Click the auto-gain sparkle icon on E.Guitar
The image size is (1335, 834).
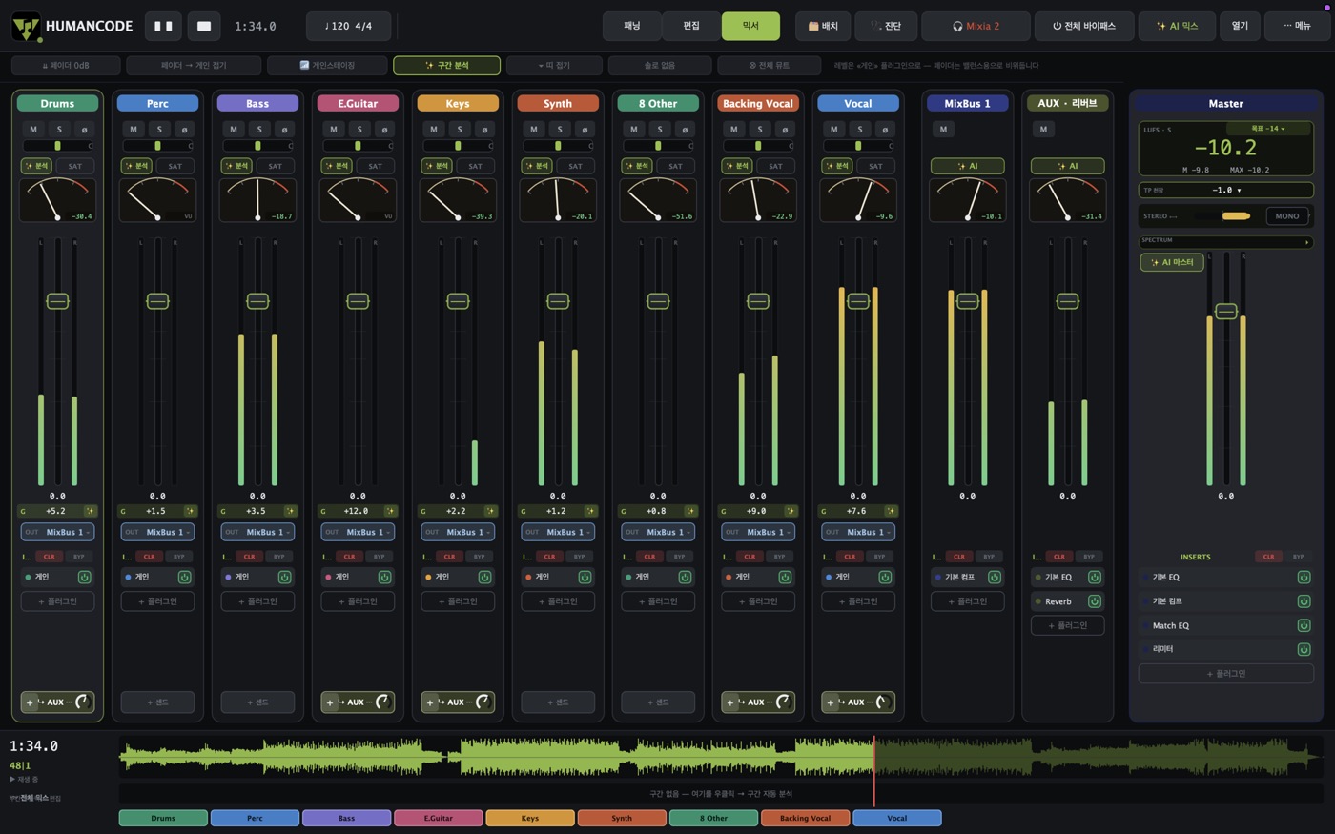391,511
